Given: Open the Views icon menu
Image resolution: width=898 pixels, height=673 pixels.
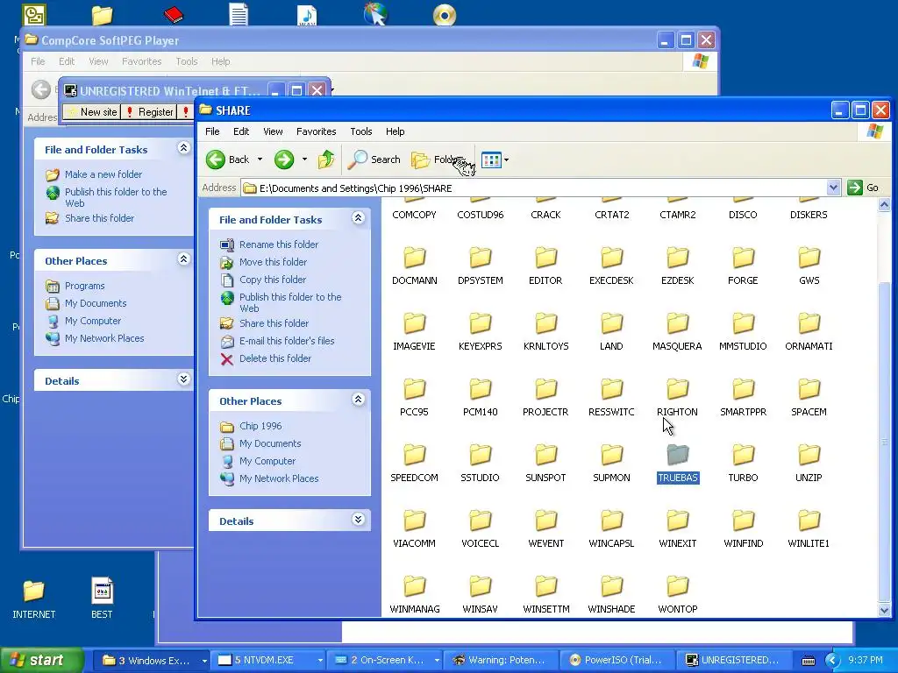Looking at the screenshot, I should point(495,159).
